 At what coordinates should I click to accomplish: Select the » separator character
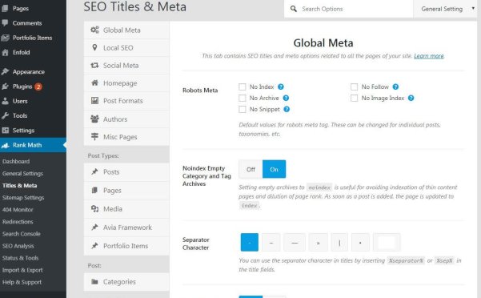coord(318,243)
